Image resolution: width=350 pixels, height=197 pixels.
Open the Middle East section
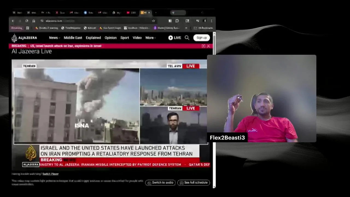73,38
